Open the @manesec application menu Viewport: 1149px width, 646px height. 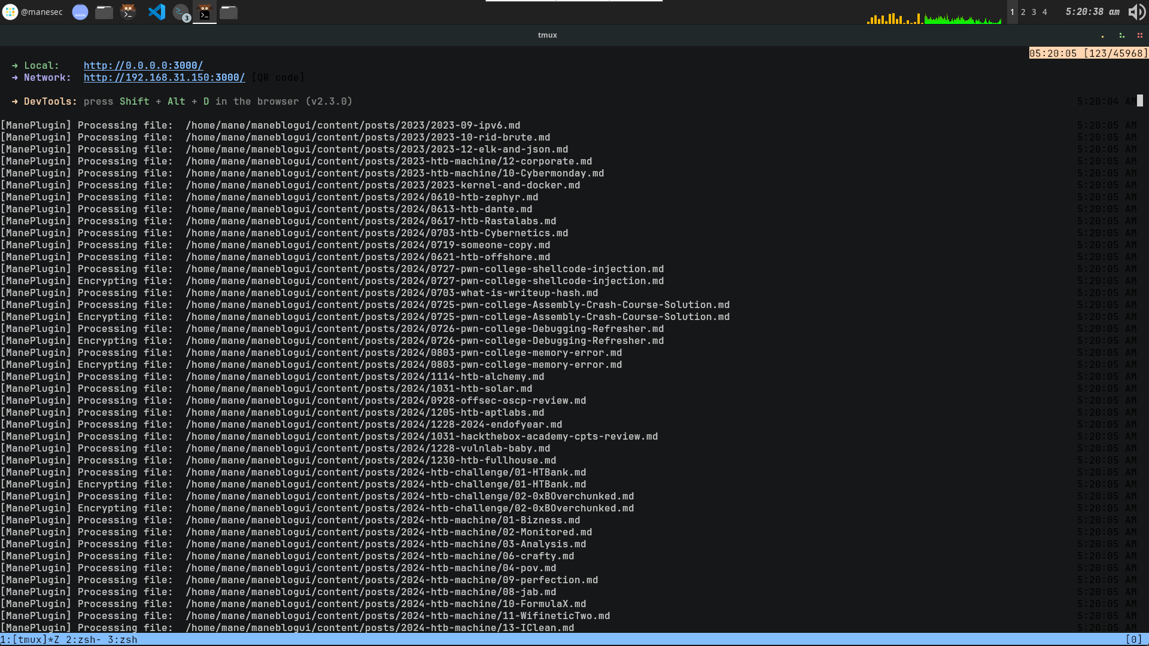[33, 12]
